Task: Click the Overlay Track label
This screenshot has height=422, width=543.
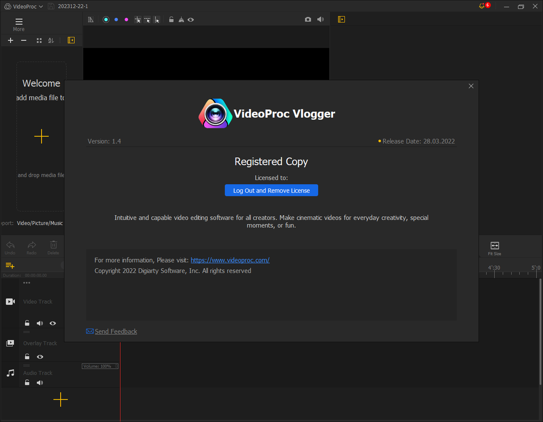Action: point(40,343)
